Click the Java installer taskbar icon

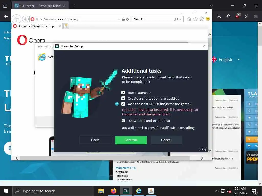151,191
